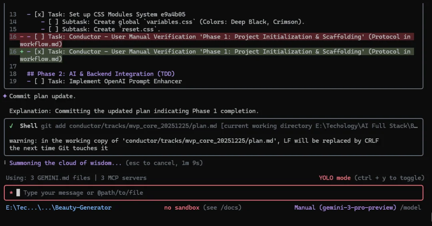This screenshot has height=226, width=432.
Task: Click the 'no sandbox' status text
Action: (x=182, y=208)
